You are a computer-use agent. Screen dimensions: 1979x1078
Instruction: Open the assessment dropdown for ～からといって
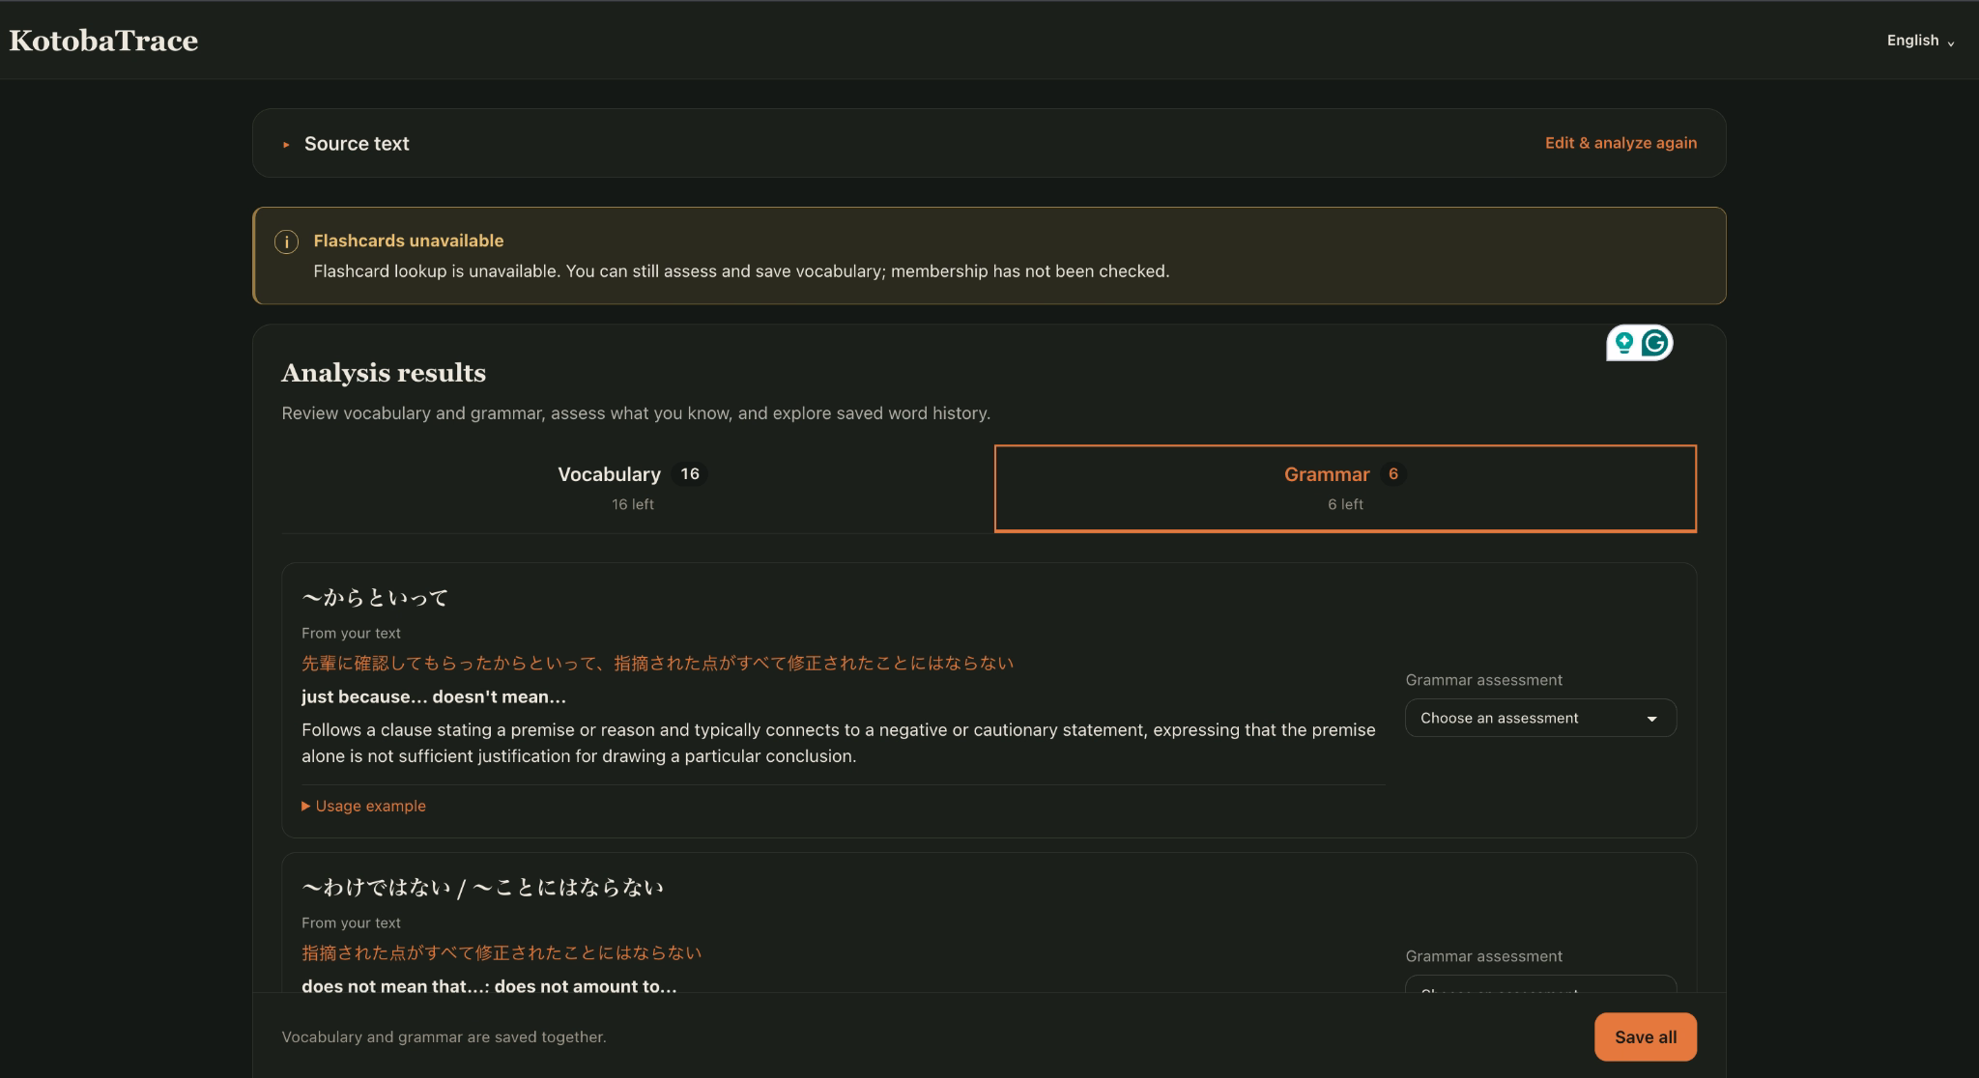point(1540,718)
